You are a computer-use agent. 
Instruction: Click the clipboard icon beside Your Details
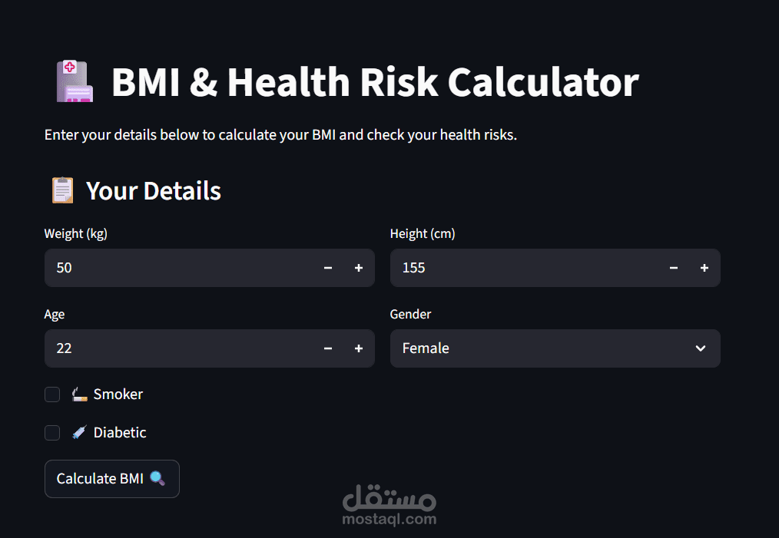tap(61, 190)
